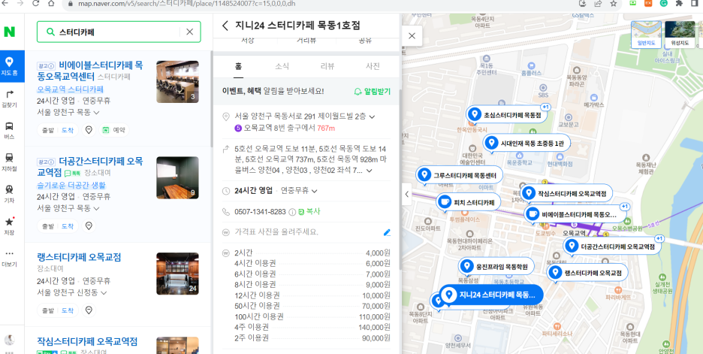Open browser extensions puzzle icon
The height and width of the screenshot is (354, 703).
[679, 4]
